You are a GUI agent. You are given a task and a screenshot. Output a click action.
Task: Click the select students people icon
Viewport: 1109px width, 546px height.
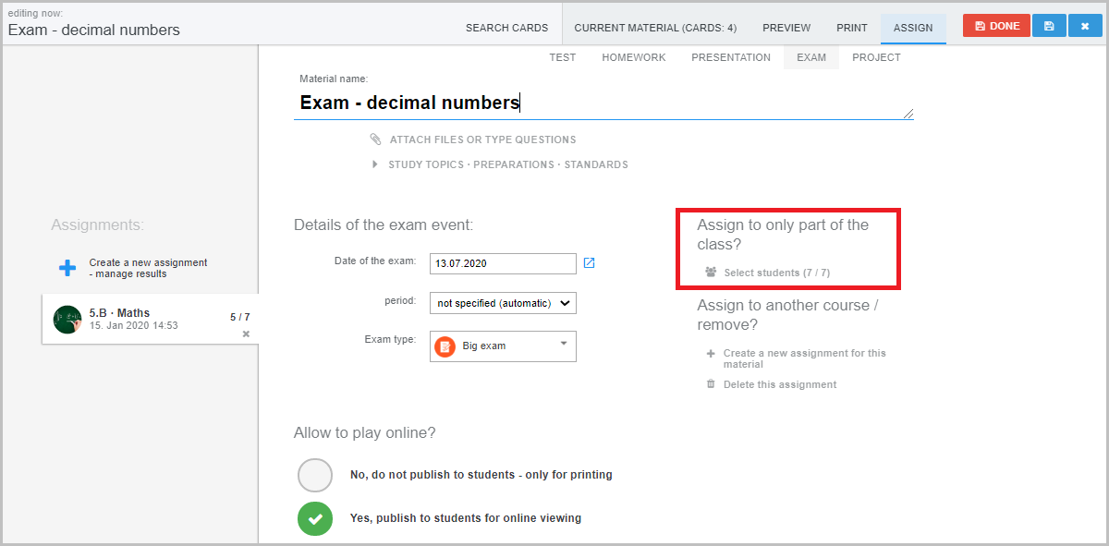[711, 273]
